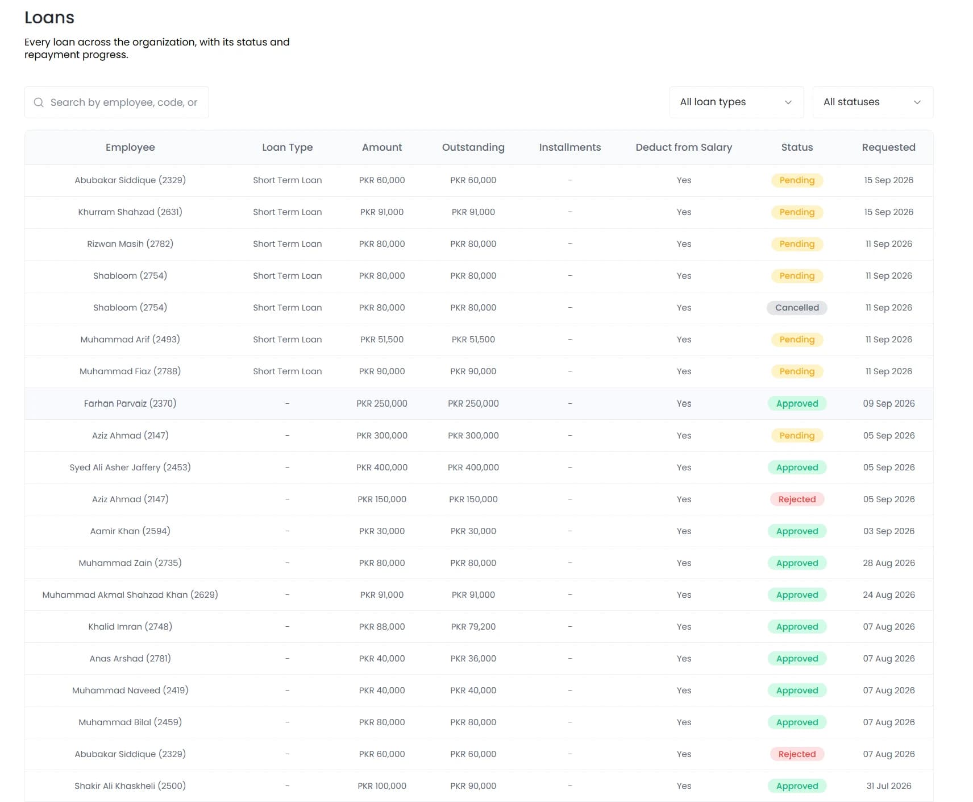Focus the employee search input field
The height and width of the screenshot is (802, 973).
117,102
